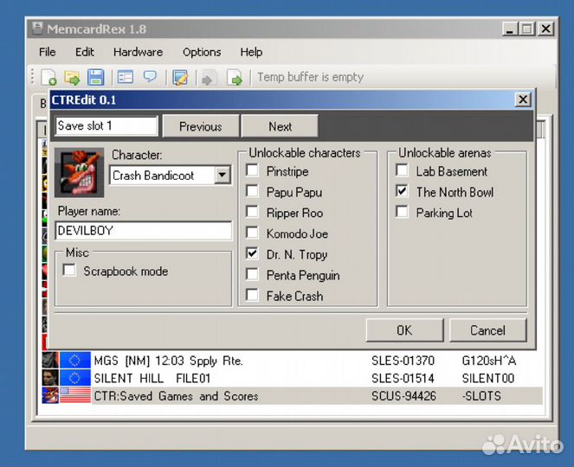Image resolution: width=574 pixels, height=467 pixels.
Task: Click the Cancel button
Action: click(x=487, y=330)
